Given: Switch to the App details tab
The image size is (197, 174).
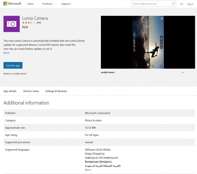Looking at the screenshot, I should 10,91.
